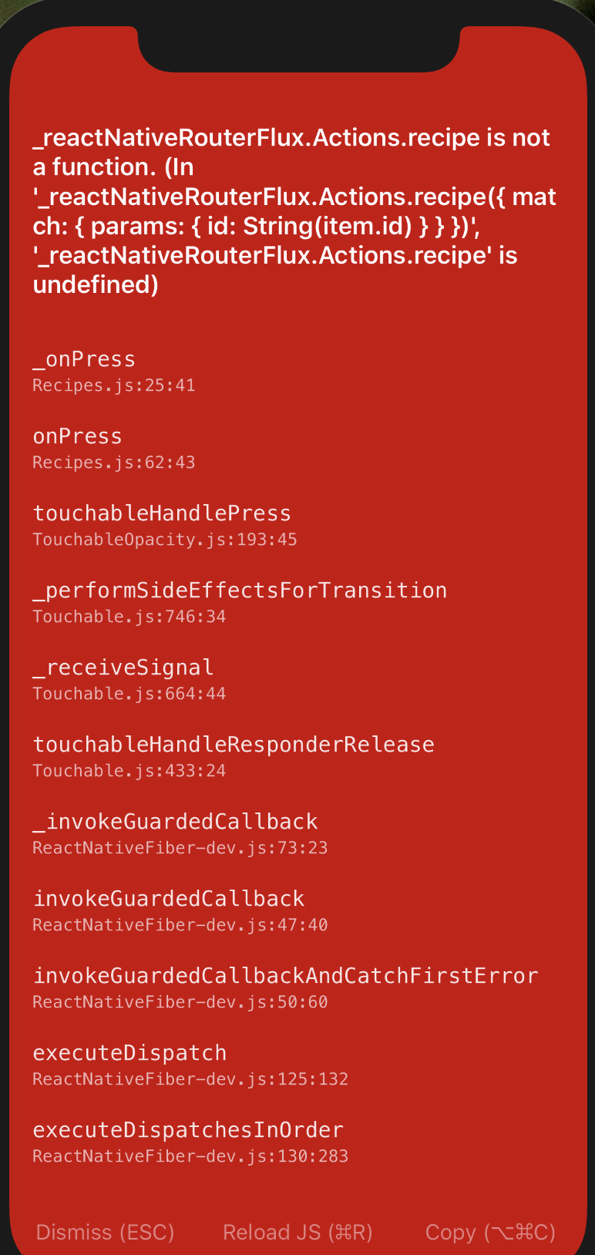The height and width of the screenshot is (1255, 595).
Task: Open the _onPress stack frame
Action: pos(83,358)
